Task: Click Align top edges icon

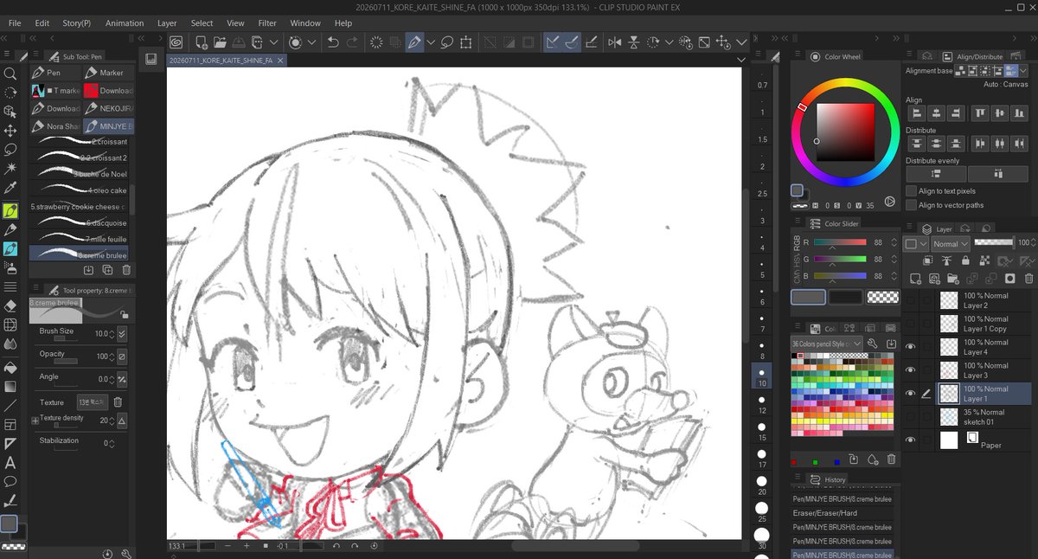Action: (x=981, y=113)
